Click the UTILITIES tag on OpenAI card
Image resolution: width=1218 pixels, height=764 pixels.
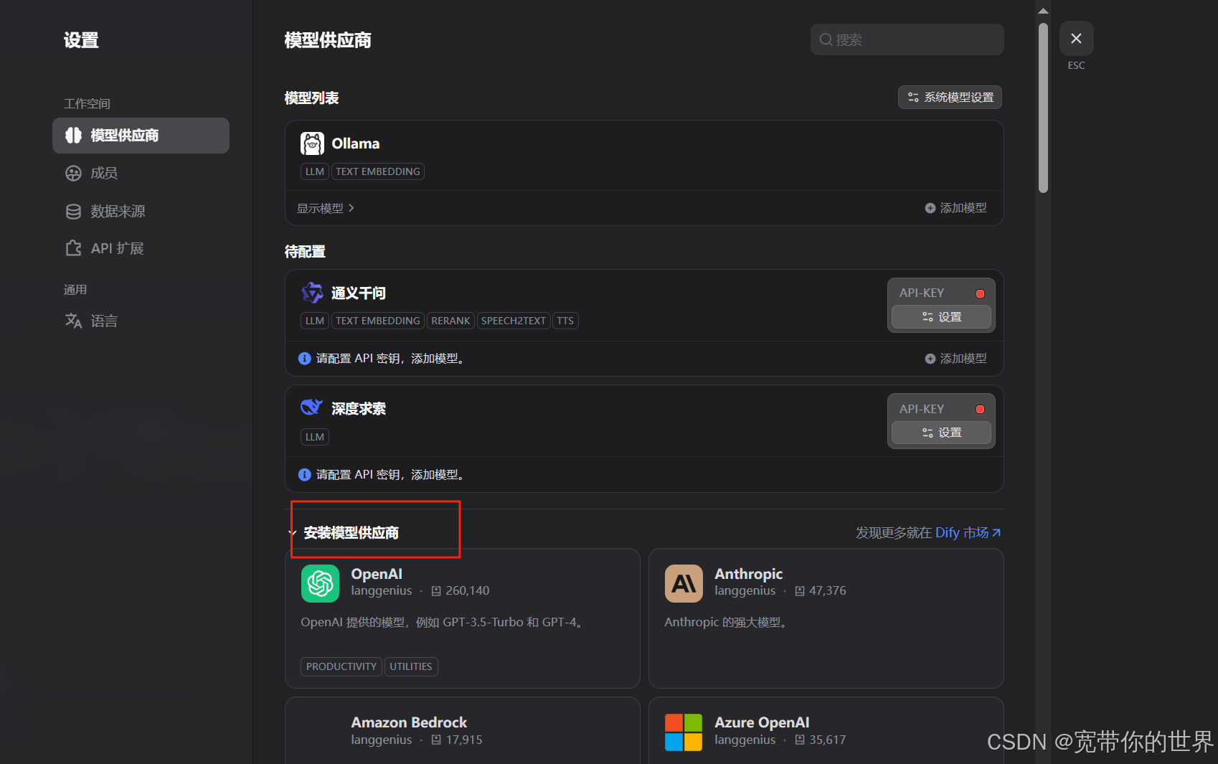(411, 666)
